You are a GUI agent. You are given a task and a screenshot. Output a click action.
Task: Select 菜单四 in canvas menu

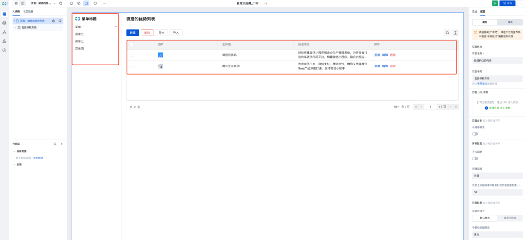(x=79, y=49)
